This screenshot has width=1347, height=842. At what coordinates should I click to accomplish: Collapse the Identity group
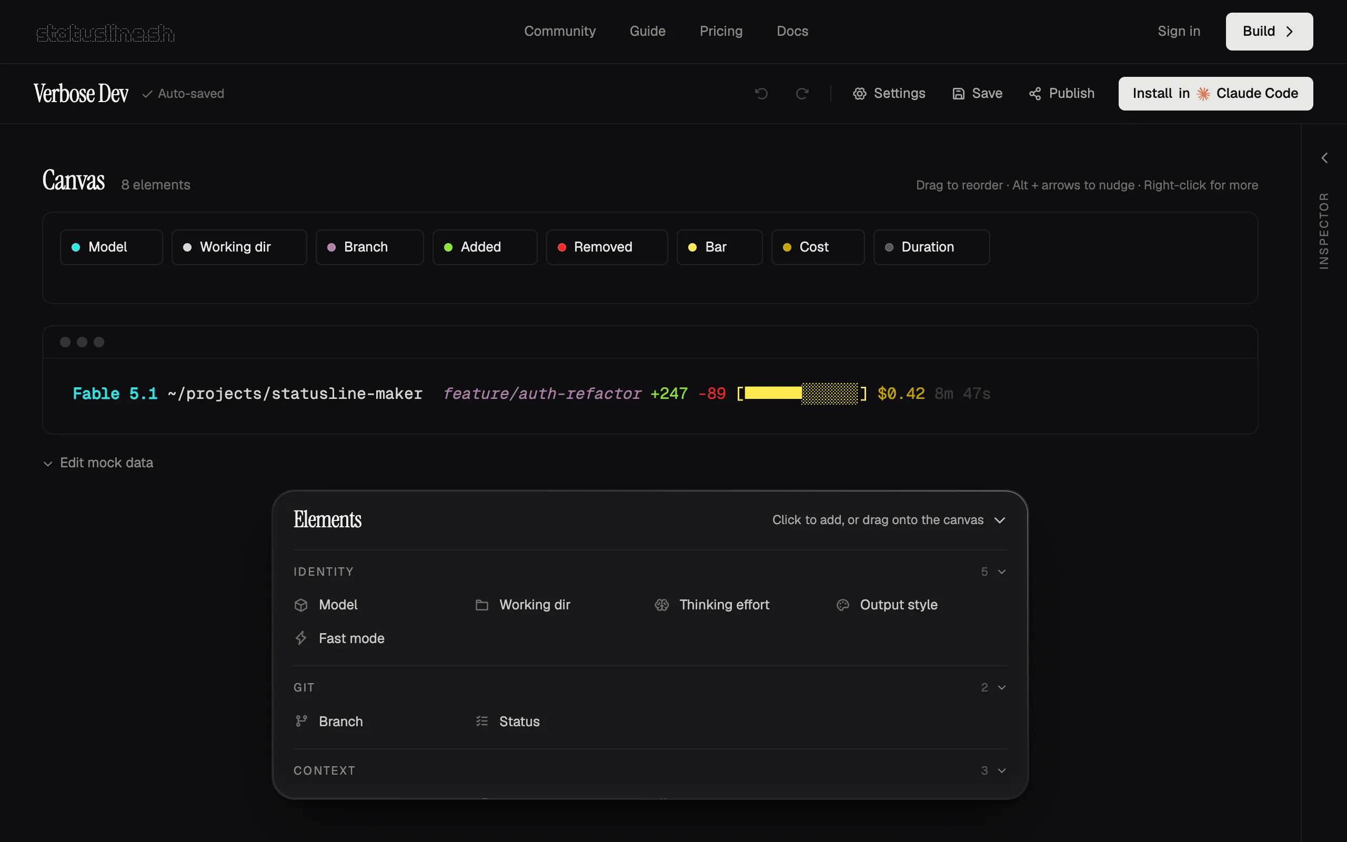[x=1002, y=572]
